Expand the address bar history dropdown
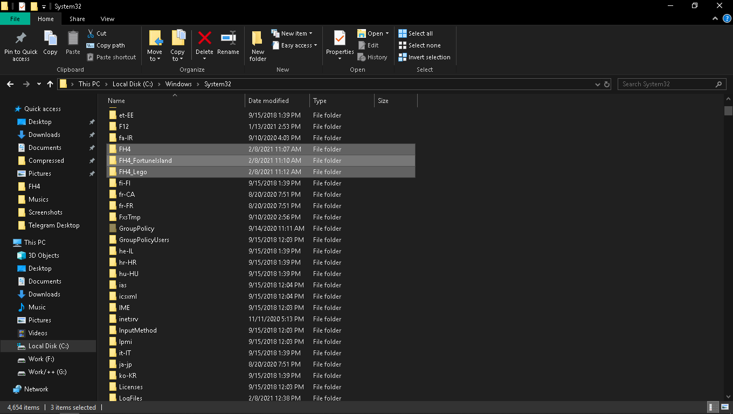 point(597,84)
